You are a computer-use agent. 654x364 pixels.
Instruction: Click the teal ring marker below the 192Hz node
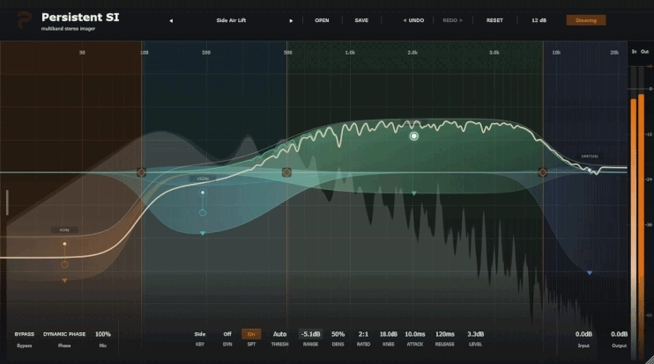[203, 213]
